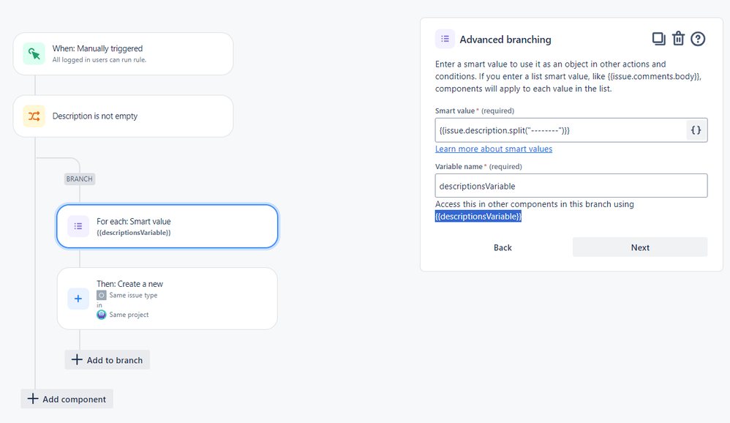Open Learn more about smart values link
The height and width of the screenshot is (423, 730).
tap(494, 149)
